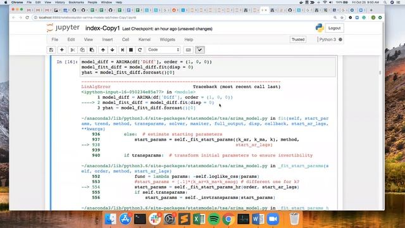Viewport: 405px width, 228px height.
Task: Open the People menu in macOS menu bar
Action: 92,3
